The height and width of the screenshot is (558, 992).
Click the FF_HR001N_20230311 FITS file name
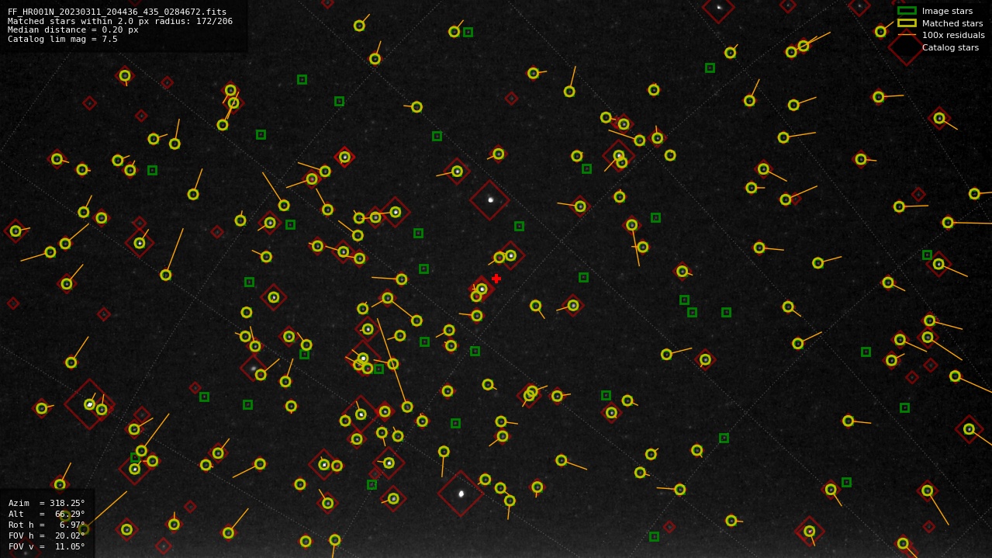coord(117,12)
